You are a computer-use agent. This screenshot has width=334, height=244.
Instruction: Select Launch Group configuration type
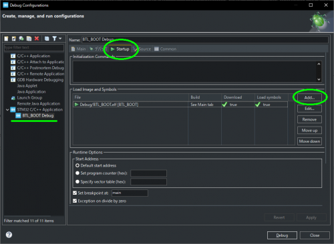[x=27, y=98]
